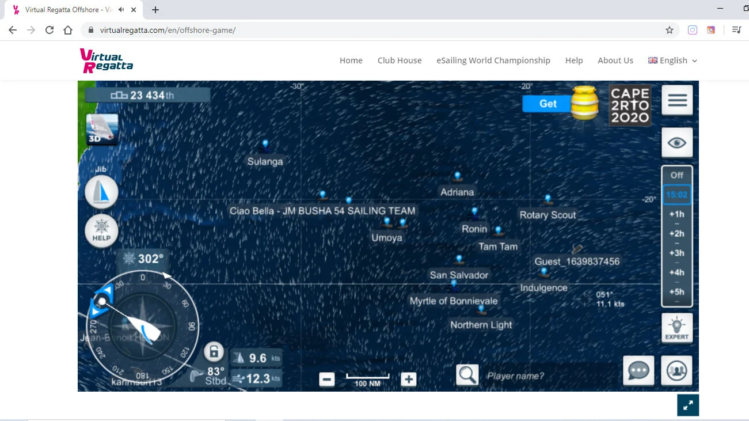Select the San Salvador boat marker
The image size is (749, 421).
click(459, 260)
